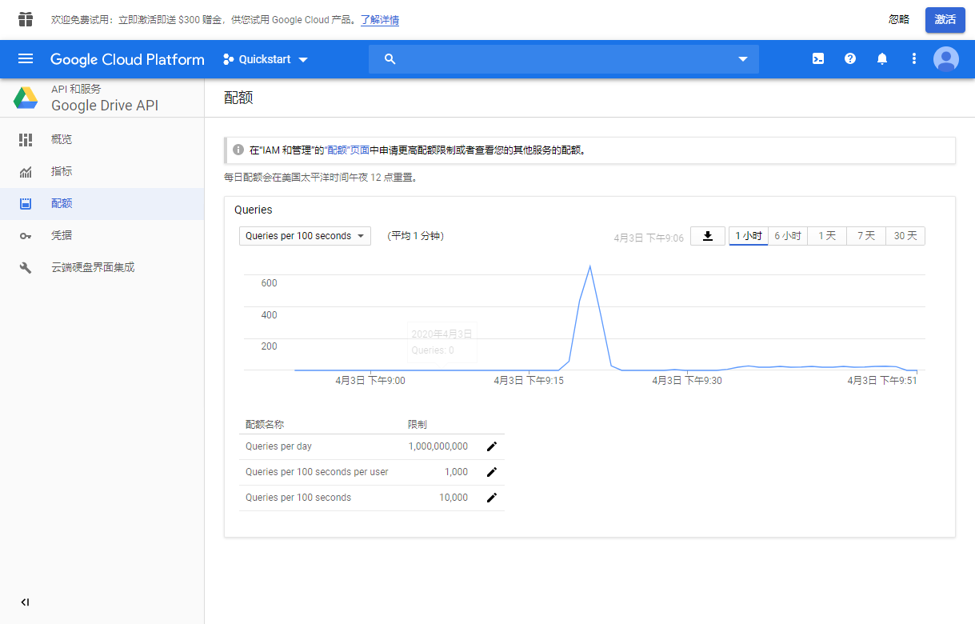Open the help question mark icon

[x=850, y=58]
